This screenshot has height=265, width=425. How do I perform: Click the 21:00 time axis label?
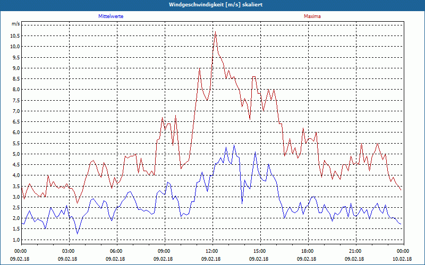point(356,251)
